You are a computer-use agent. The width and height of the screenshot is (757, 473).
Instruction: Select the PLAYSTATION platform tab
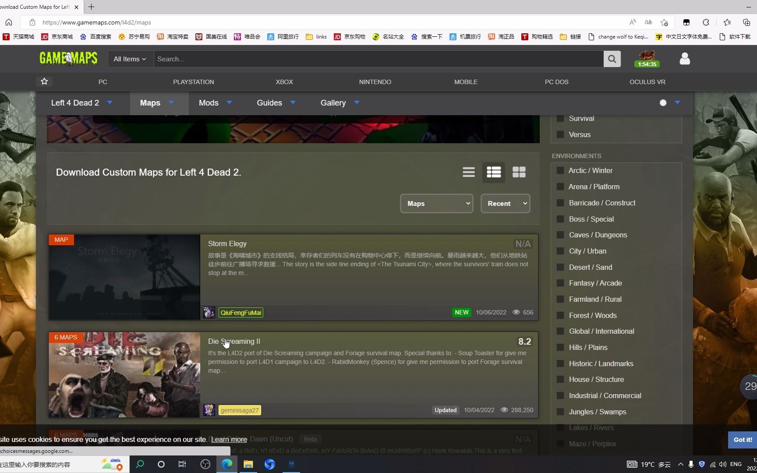194,82
